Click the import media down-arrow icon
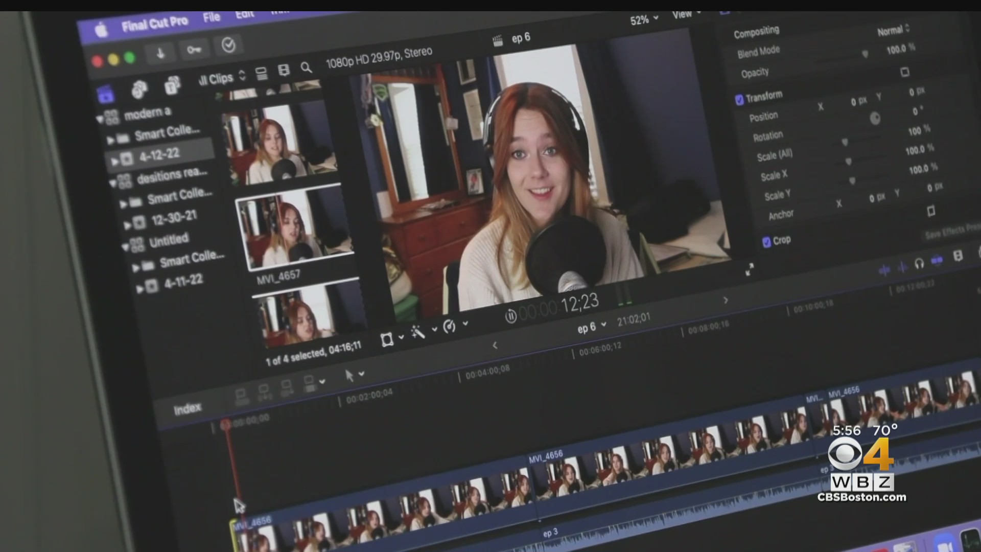Screen dimensions: 981x552 point(160,53)
